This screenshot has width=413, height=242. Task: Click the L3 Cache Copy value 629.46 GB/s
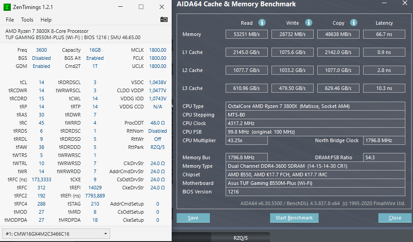pos(338,88)
